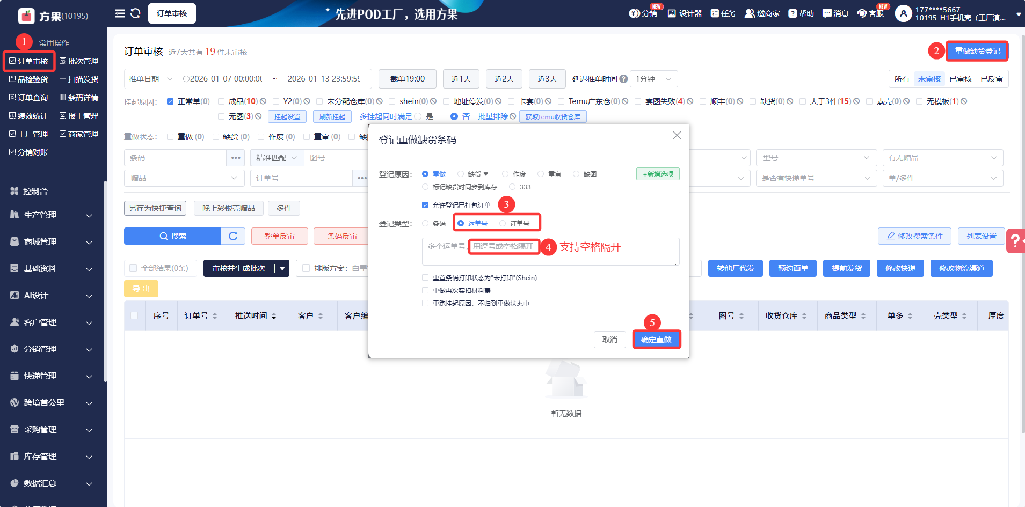
Task: Click the 条码 search input
Action: coord(175,158)
